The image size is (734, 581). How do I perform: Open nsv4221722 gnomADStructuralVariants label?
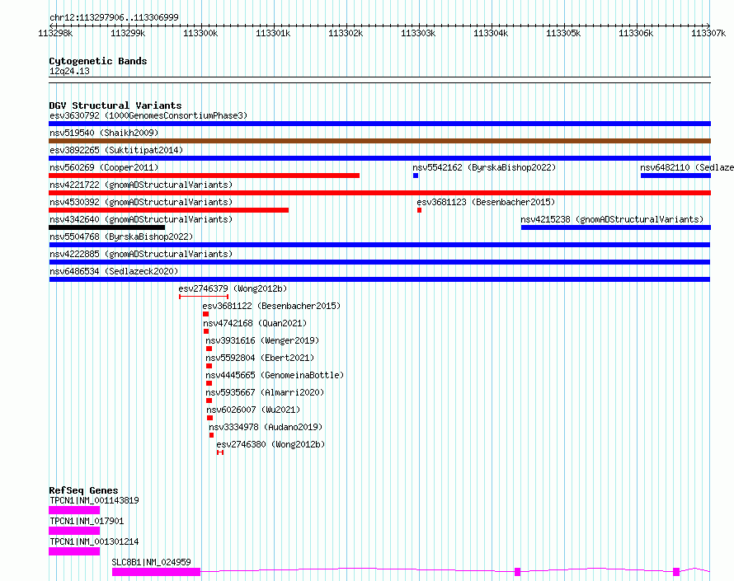(141, 185)
